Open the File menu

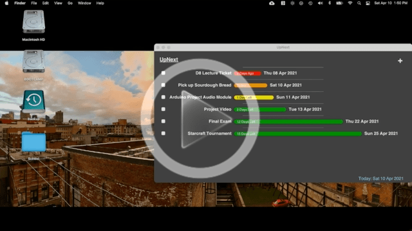click(34, 3)
